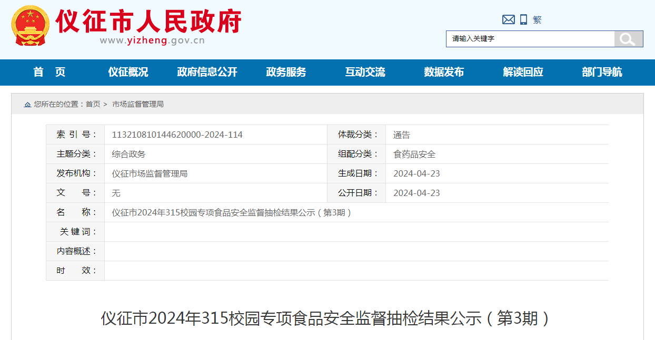Screen dimensions: 655x340
Task: Click the magnifier search button
Action: pyautogui.click(x=629, y=39)
